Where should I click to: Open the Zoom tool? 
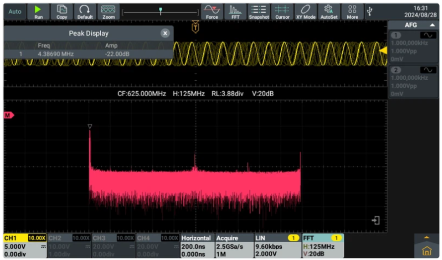(x=108, y=11)
